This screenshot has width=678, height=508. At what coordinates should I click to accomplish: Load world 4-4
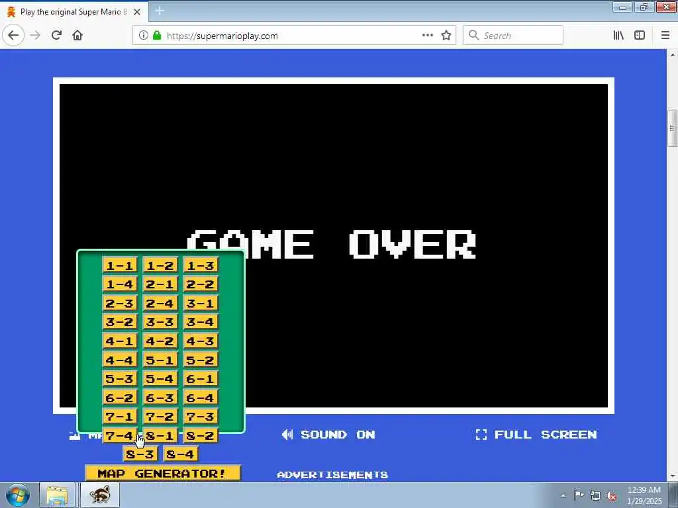click(x=120, y=360)
